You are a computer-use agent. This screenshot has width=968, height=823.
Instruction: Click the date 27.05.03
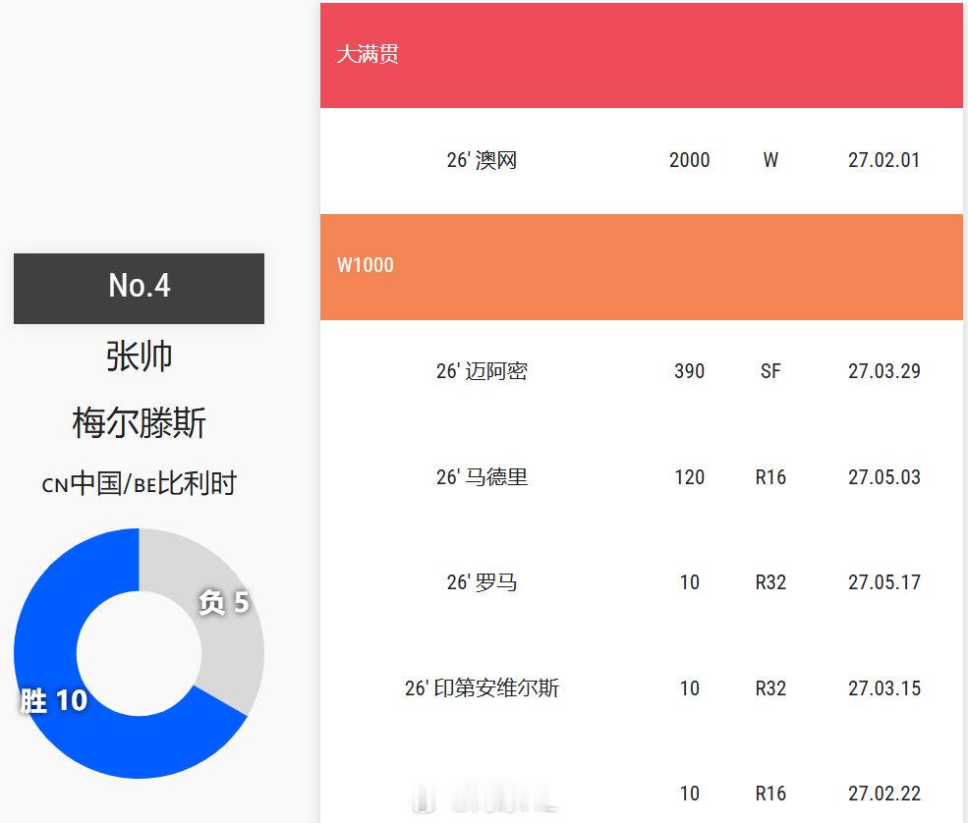(x=884, y=477)
